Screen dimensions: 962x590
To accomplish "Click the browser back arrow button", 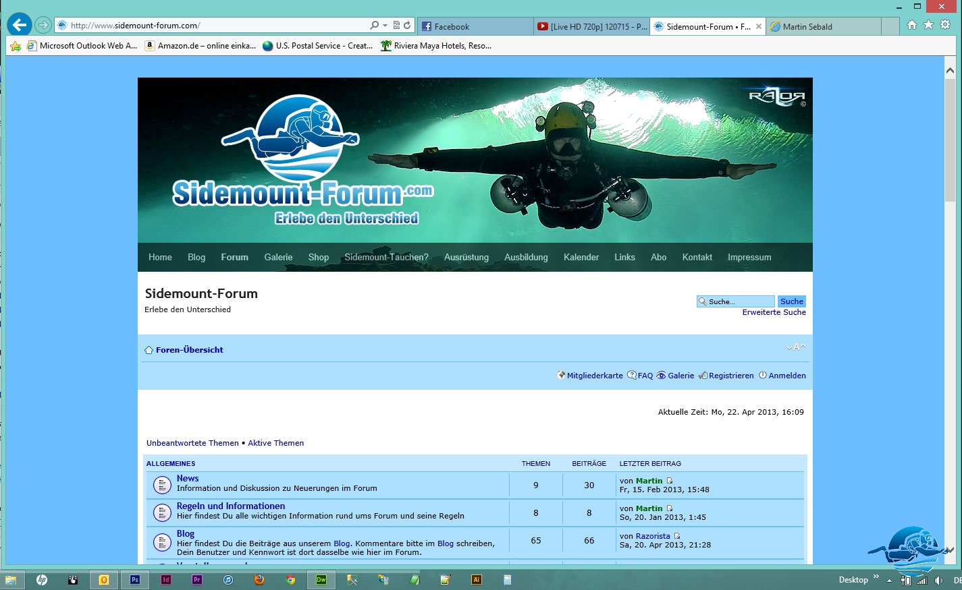I will (20, 25).
